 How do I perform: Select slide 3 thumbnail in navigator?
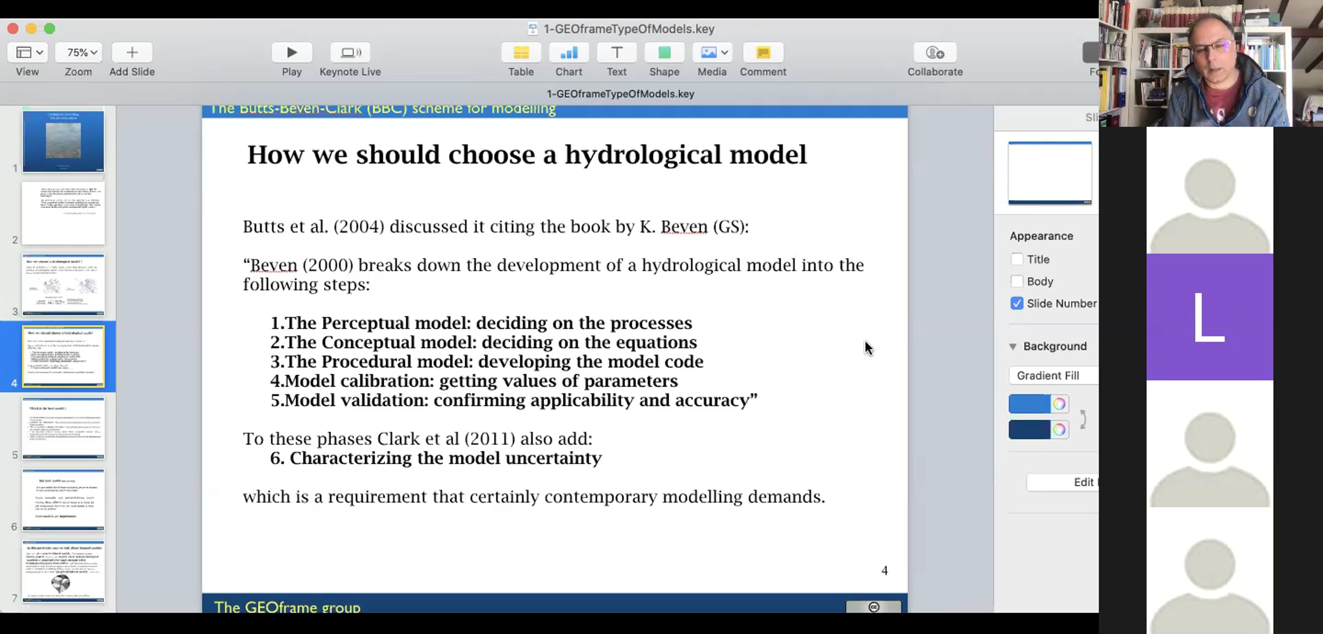pos(63,284)
